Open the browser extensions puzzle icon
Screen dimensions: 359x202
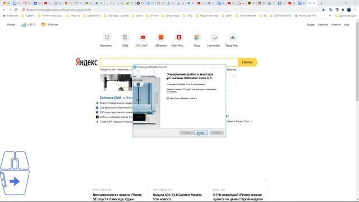pos(343,10)
